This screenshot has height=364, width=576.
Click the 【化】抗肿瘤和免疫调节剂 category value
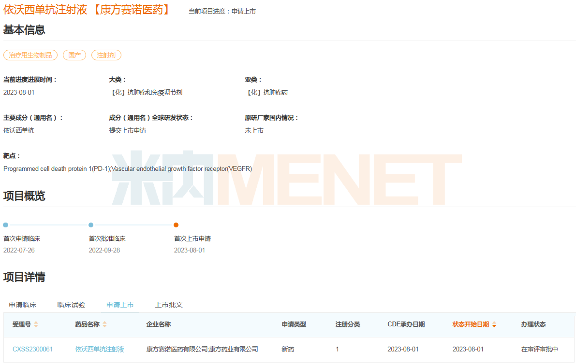pyautogui.click(x=146, y=92)
